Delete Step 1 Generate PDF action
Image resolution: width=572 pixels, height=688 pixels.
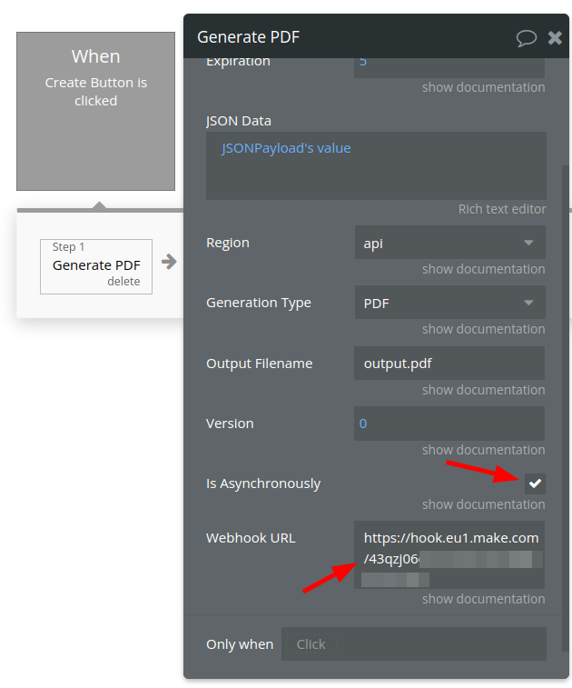tap(123, 282)
